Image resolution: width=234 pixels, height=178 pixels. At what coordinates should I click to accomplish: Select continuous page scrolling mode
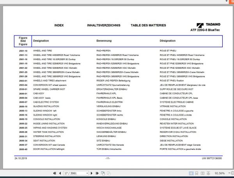pos(197,173)
